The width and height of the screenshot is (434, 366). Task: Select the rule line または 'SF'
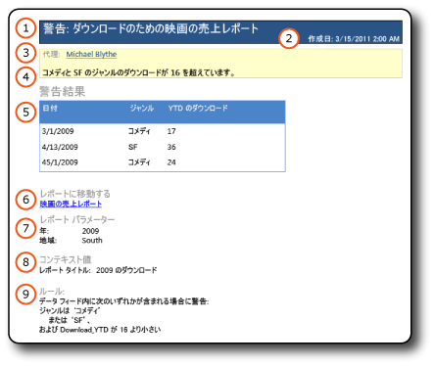(x=69, y=320)
